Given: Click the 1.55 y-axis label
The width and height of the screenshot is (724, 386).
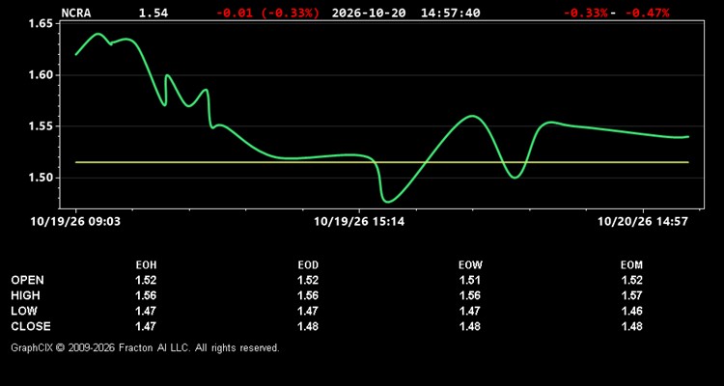Looking at the screenshot, I should pyautogui.click(x=41, y=126).
